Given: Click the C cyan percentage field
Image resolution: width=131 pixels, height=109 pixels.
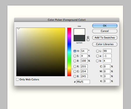Looking at the screenshot, I should pyautogui.click(x=107, y=67).
